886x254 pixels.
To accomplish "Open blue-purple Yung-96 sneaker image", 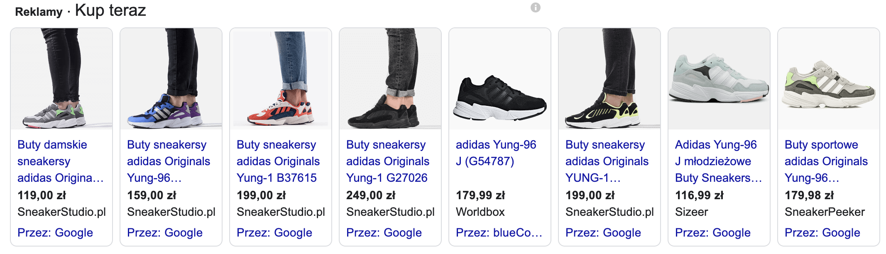I will (x=171, y=79).
